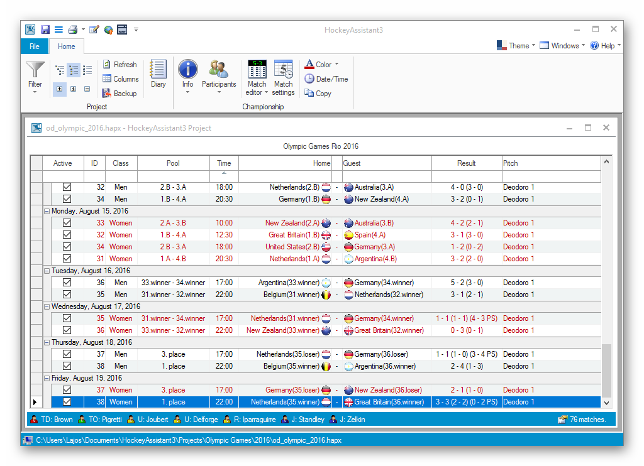Toggle Active for Great Britain(1.B) vs Spain(4.A)
Image resolution: width=644 pixels, height=466 pixels.
[x=67, y=235]
